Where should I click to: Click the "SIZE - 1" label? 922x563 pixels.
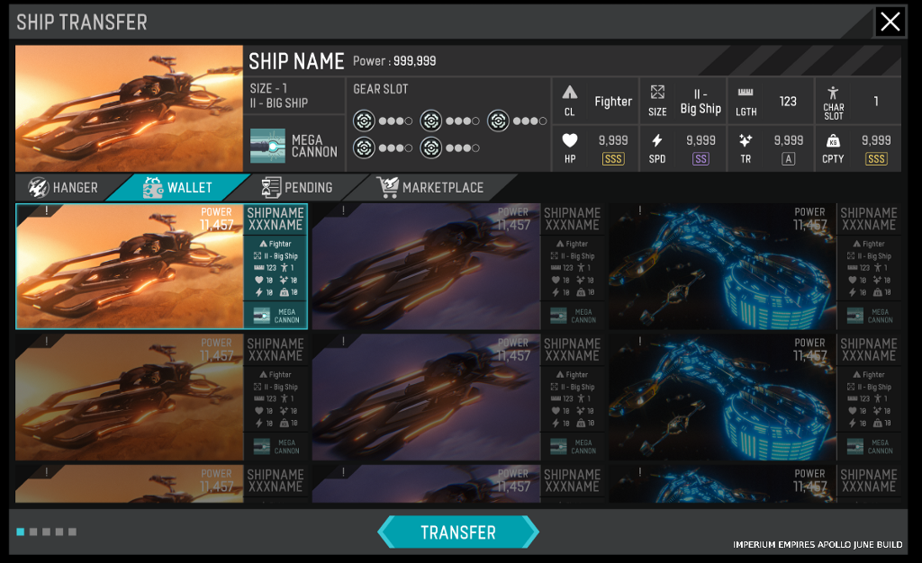point(268,89)
